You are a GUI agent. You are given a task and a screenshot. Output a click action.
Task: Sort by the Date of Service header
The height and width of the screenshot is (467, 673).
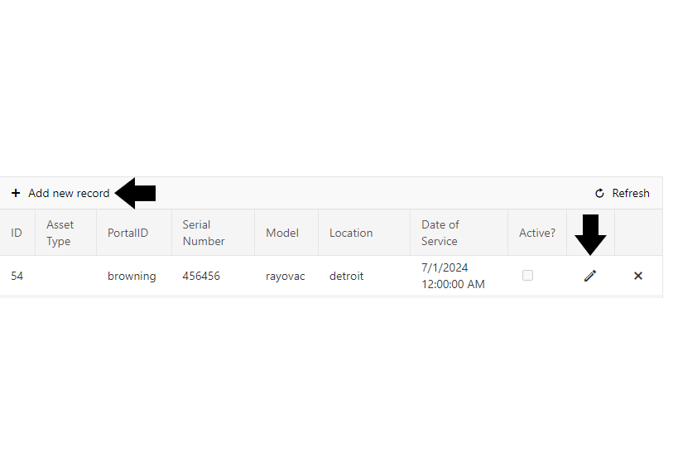pos(440,233)
